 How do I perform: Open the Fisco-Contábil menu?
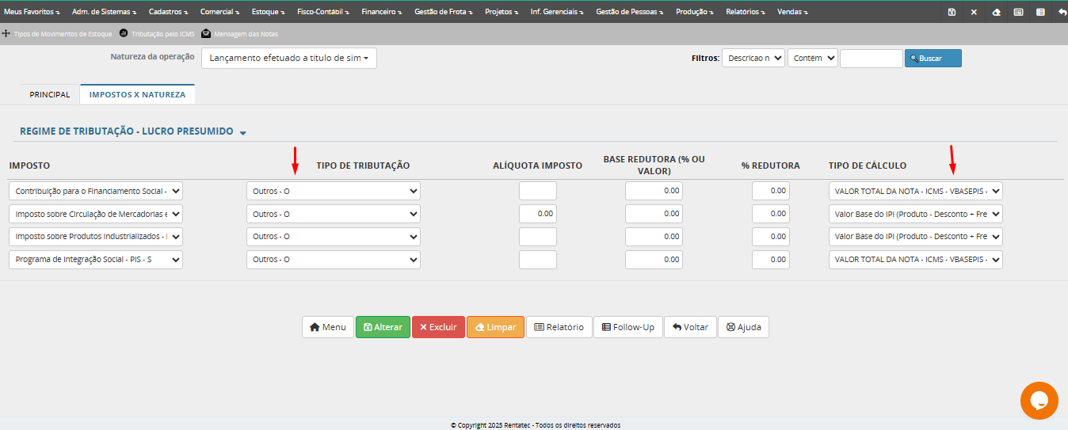(323, 12)
